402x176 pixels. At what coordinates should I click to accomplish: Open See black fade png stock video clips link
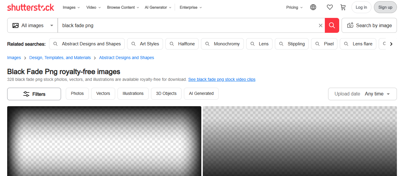click(x=222, y=79)
